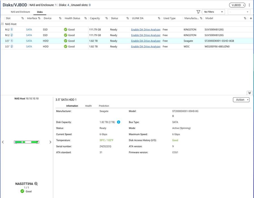Go to the next enclosure arrow
This screenshot has width=254, height=198.
[50, 142]
